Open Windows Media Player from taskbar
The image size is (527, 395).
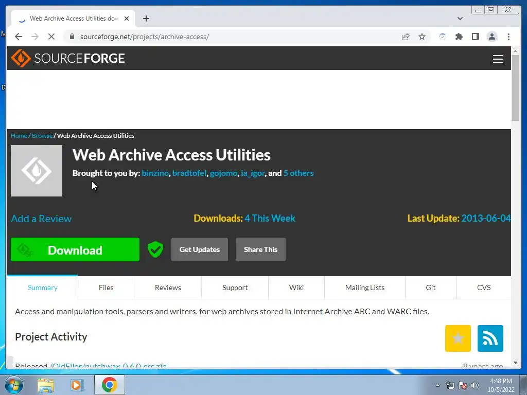77,385
